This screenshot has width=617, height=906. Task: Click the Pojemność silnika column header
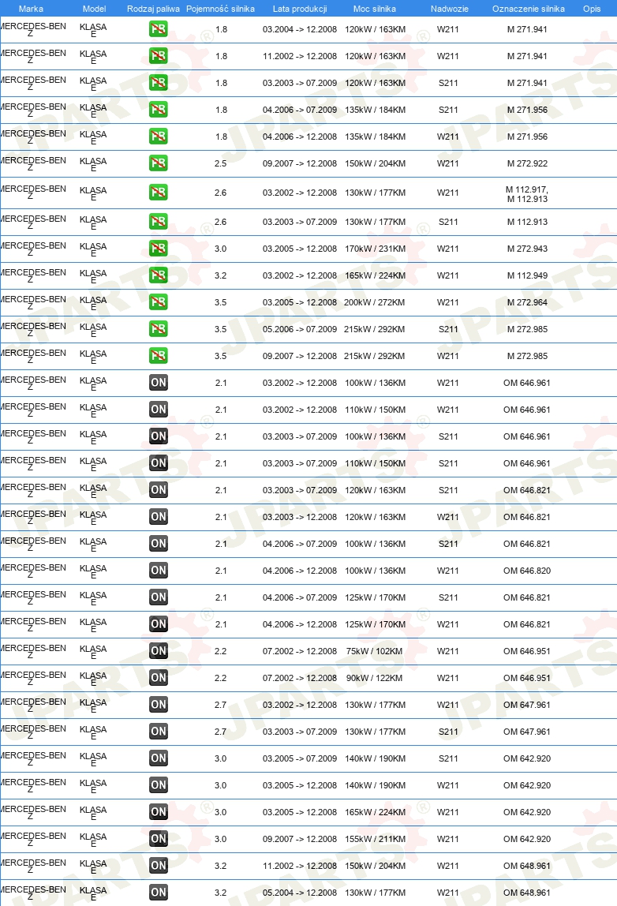coord(220,9)
